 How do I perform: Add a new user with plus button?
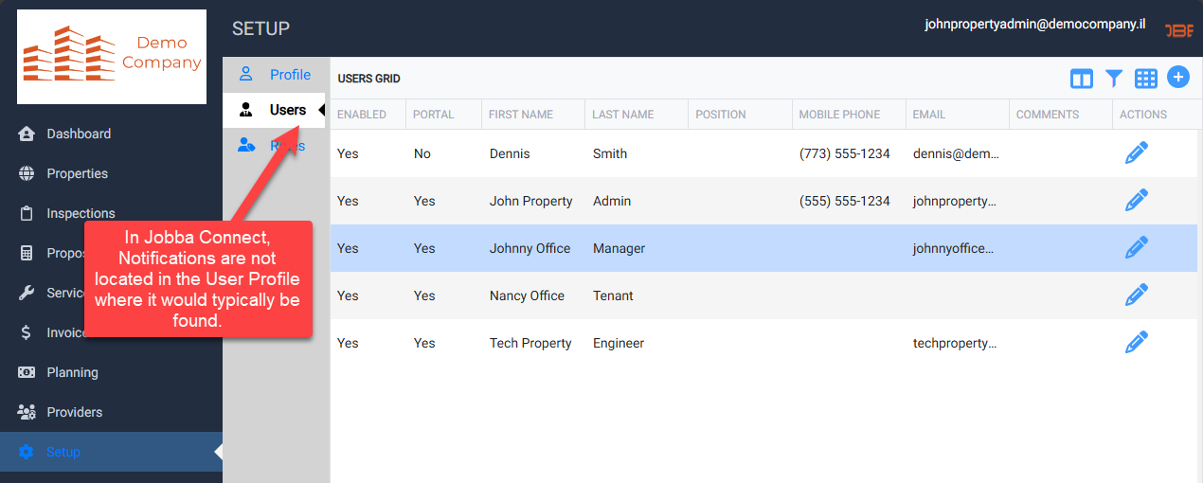pyautogui.click(x=1177, y=78)
